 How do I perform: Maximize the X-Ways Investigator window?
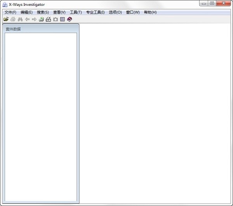[x=212, y=3]
